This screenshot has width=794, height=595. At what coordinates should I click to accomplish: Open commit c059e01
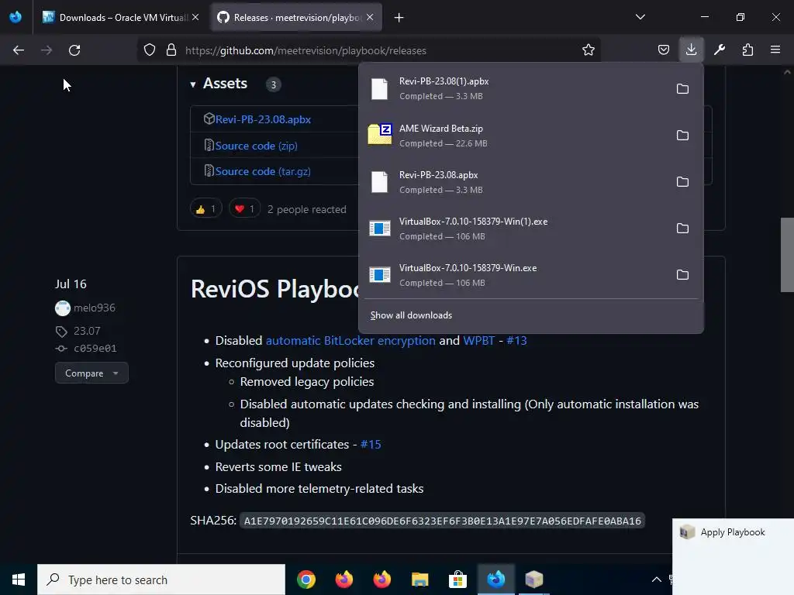coord(95,348)
